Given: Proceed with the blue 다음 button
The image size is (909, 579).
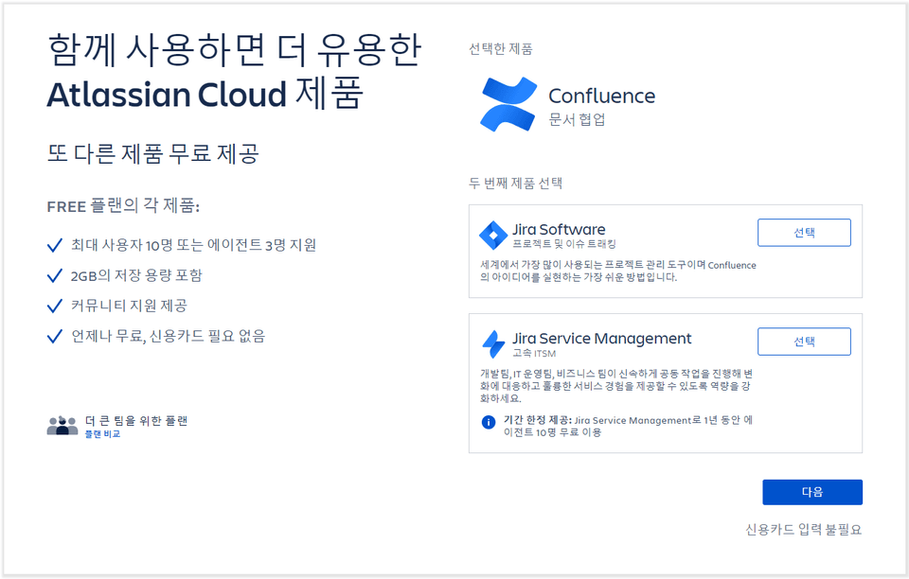Looking at the screenshot, I should (811, 492).
